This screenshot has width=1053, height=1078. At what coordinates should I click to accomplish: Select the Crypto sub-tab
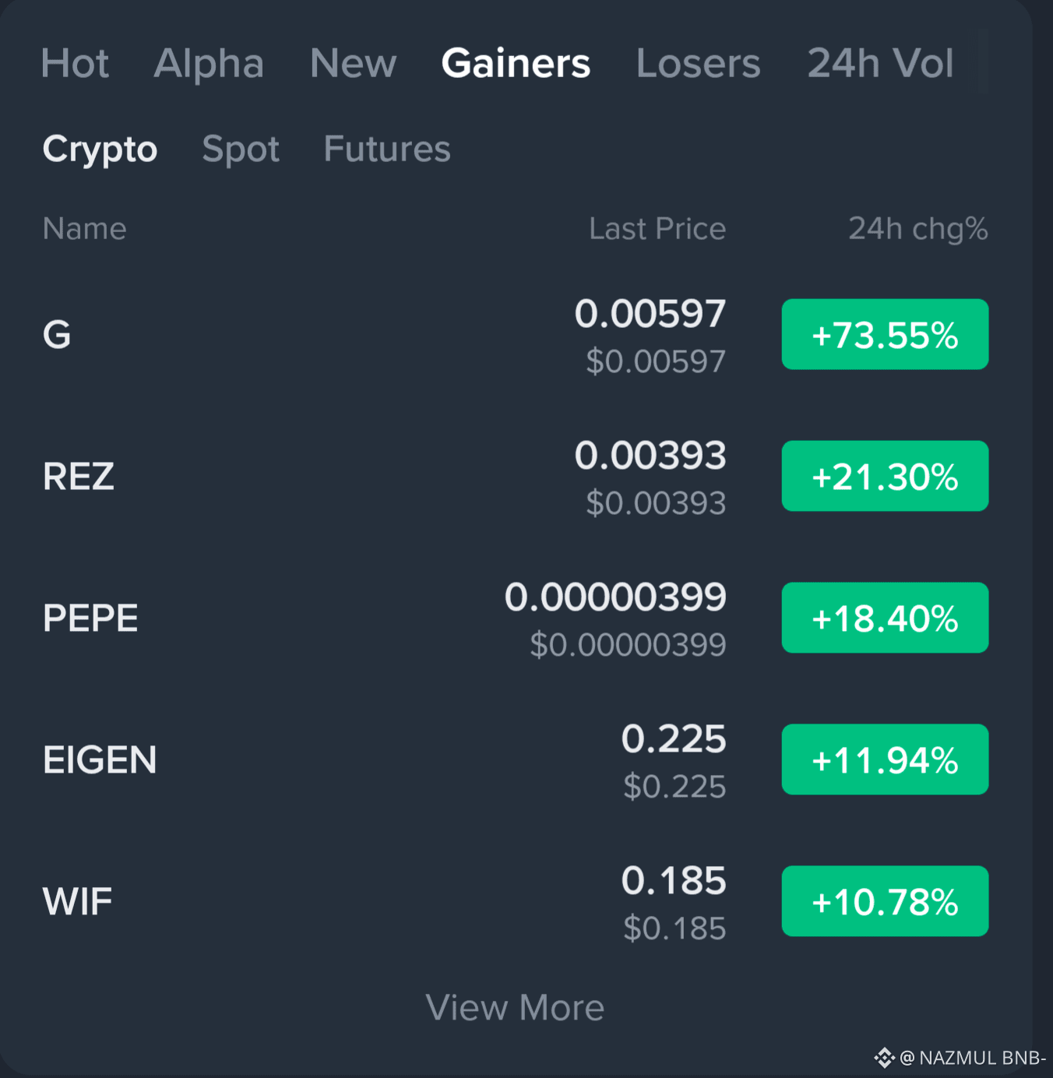point(100,149)
